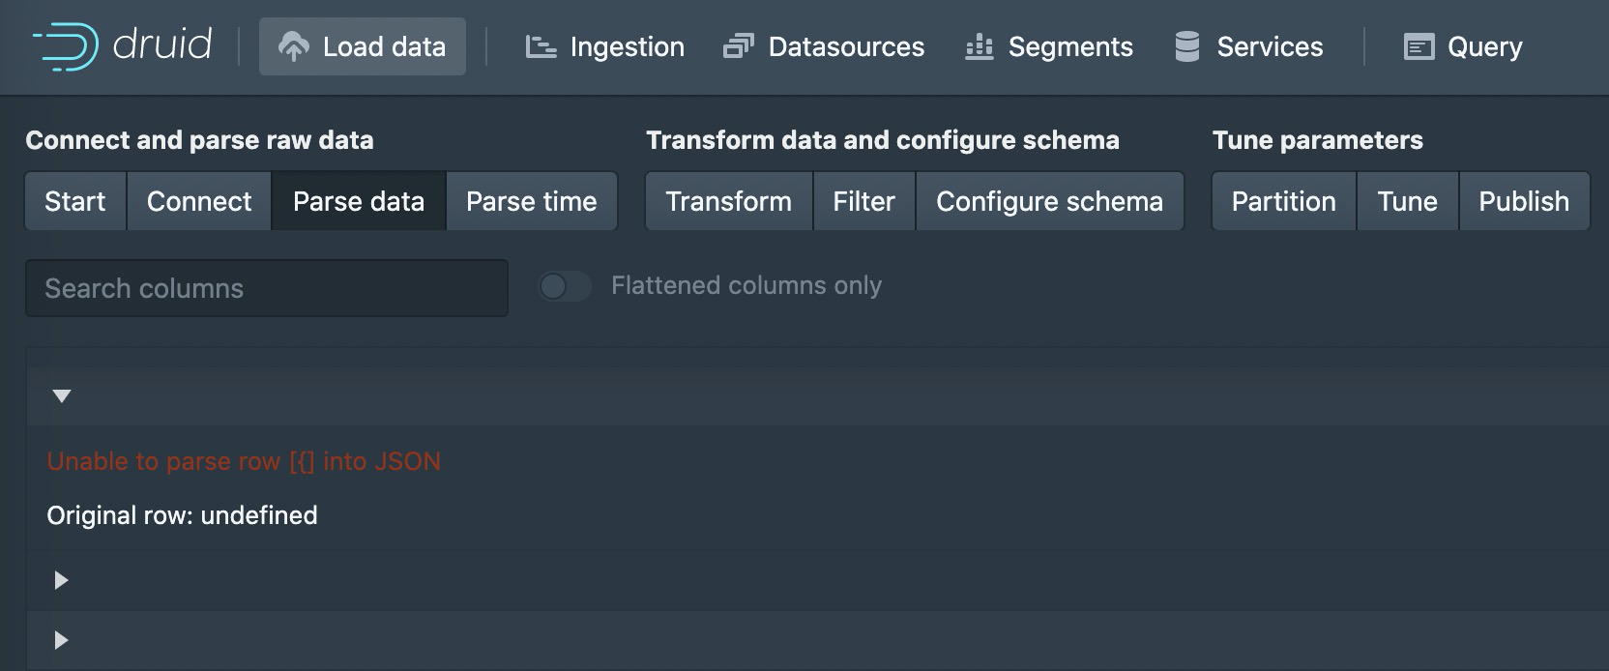Click the Query console icon

[x=1419, y=46]
